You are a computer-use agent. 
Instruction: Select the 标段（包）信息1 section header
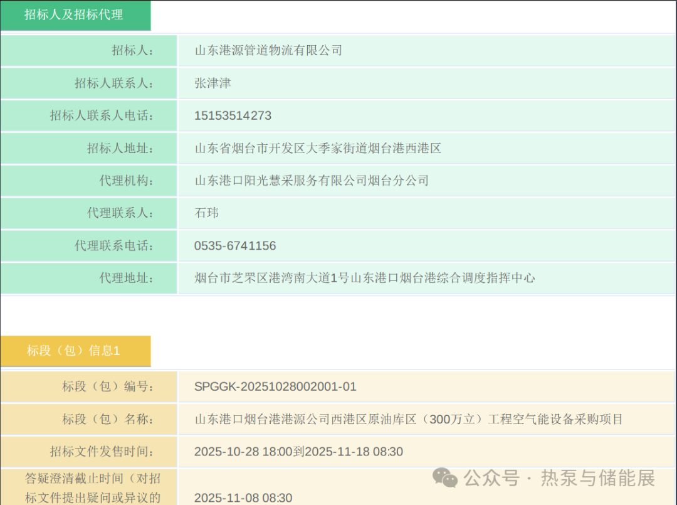click(x=76, y=351)
